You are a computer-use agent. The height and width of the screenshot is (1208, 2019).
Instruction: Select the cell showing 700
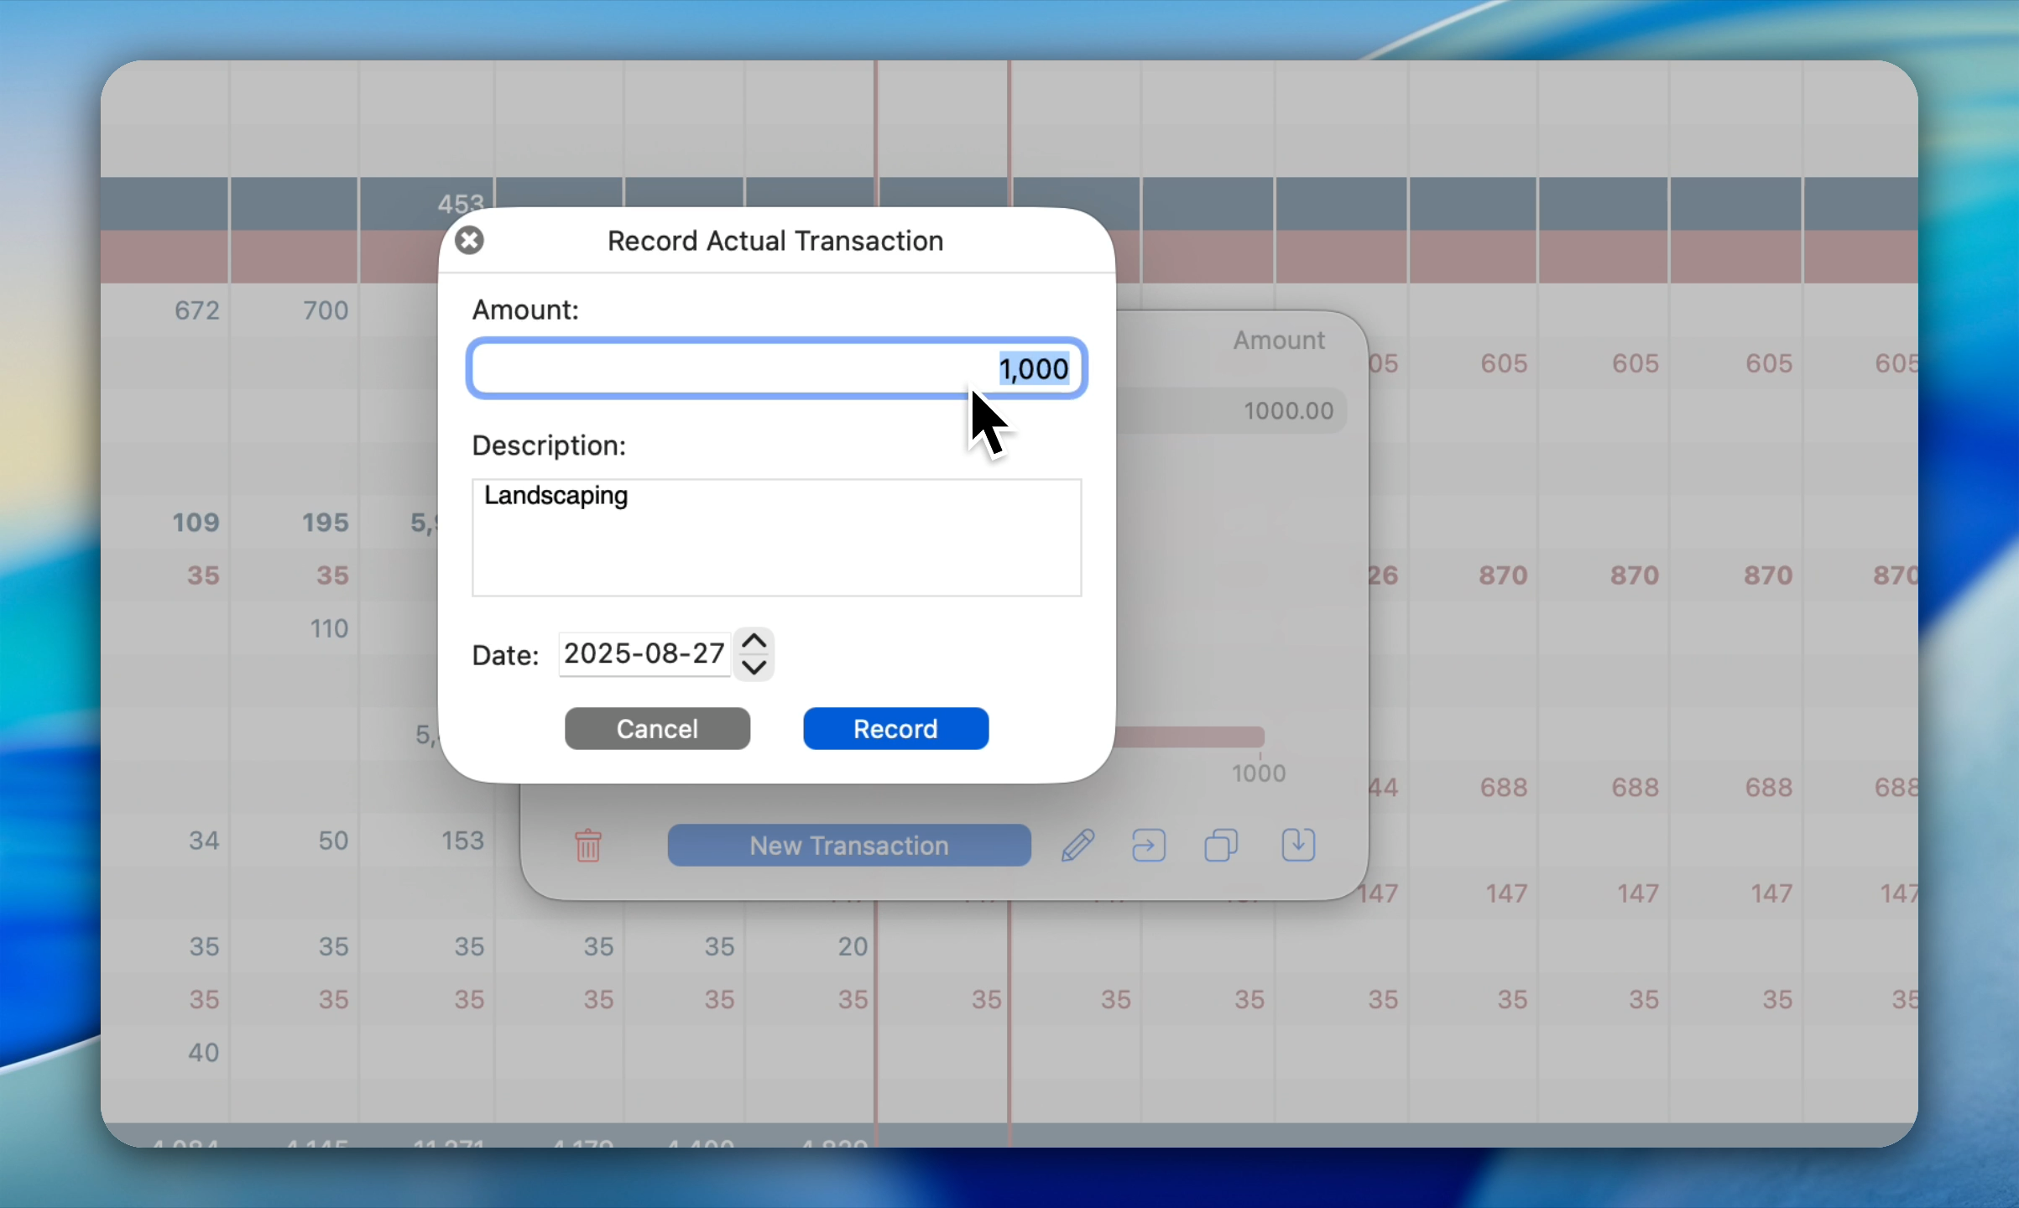coord(325,310)
